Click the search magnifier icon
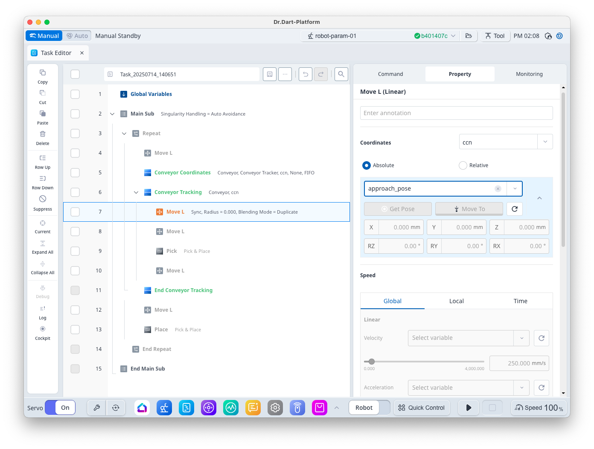This screenshot has width=594, height=449. 341,74
